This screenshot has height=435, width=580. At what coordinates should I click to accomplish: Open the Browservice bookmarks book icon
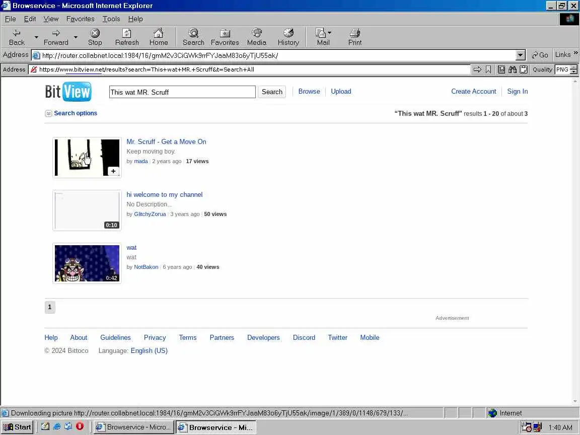pos(501,69)
